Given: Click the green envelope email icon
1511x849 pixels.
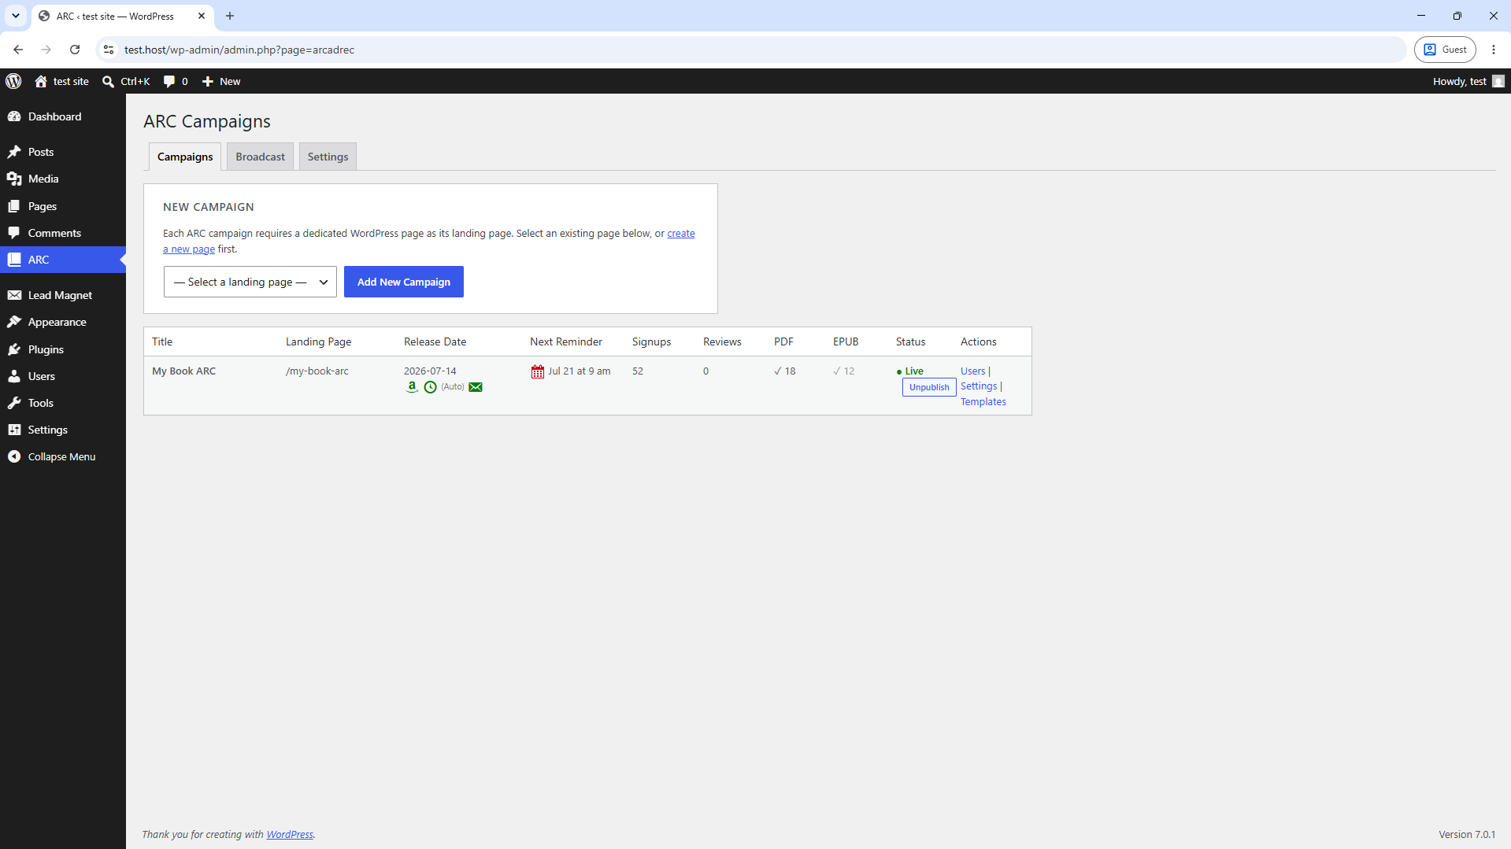Looking at the screenshot, I should pyautogui.click(x=476, y=387).
